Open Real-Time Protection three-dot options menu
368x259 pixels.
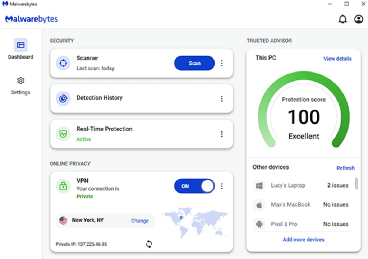click(222, 134)
